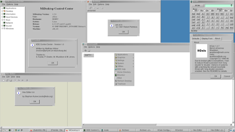This screenshot has width=235, height=132.
Task: Click the info icon in Archiver <2> dialog
Action: point(112,25)
